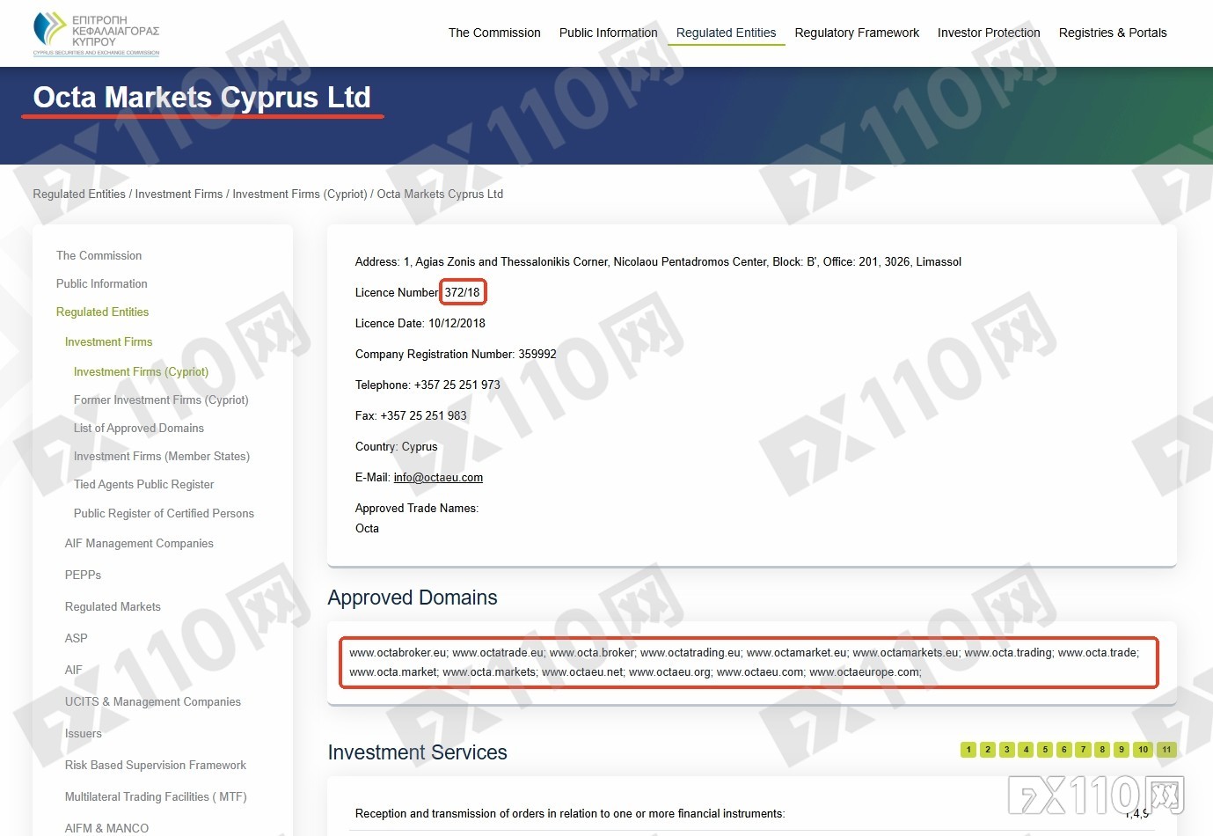Click the Investment Services heading
The image size is (1213, 836).
[x=417, y=752]
